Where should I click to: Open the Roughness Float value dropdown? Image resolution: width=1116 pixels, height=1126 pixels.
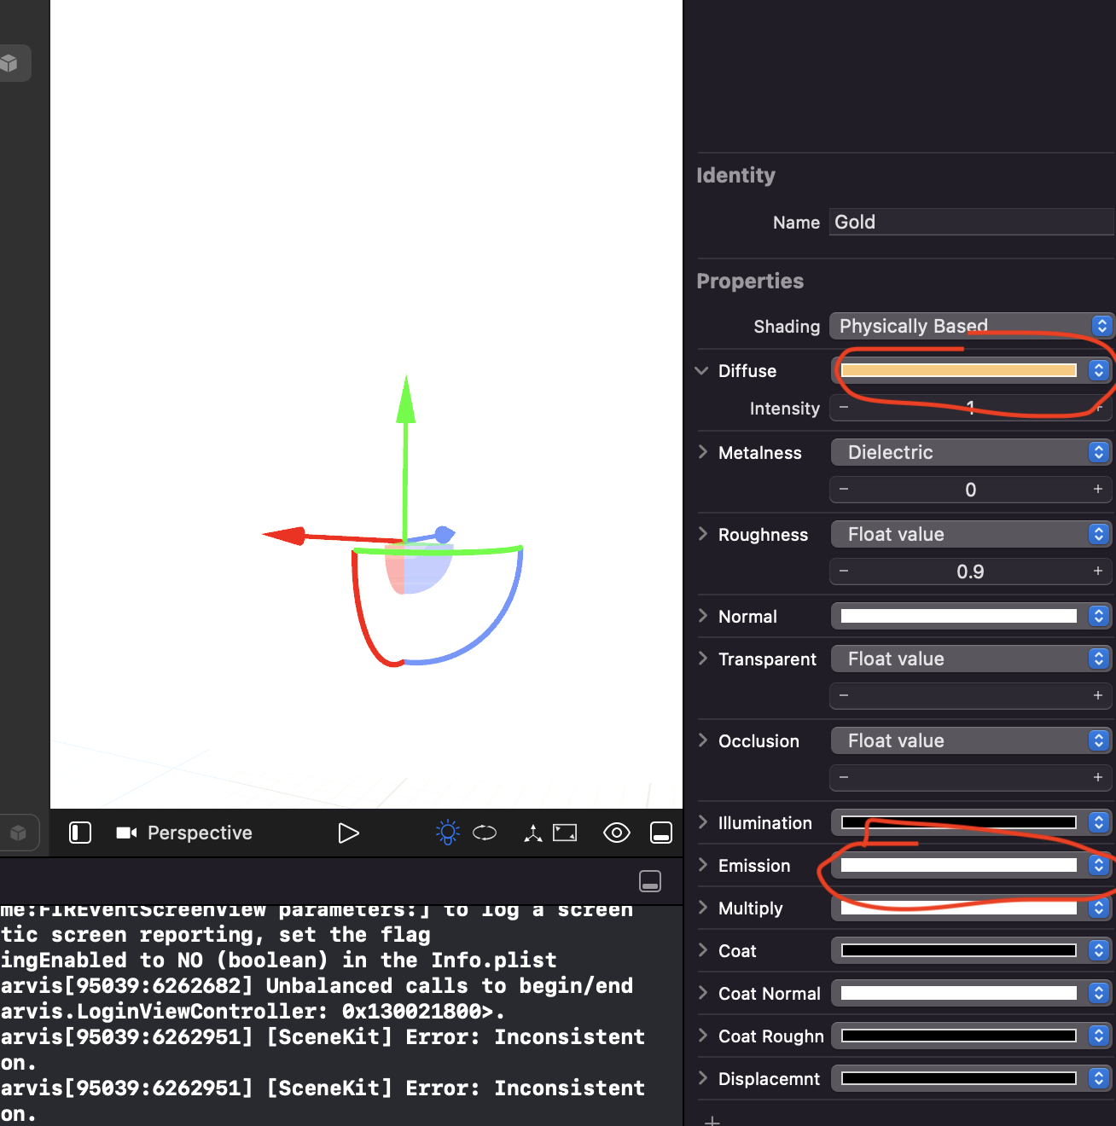coord(971,534)
